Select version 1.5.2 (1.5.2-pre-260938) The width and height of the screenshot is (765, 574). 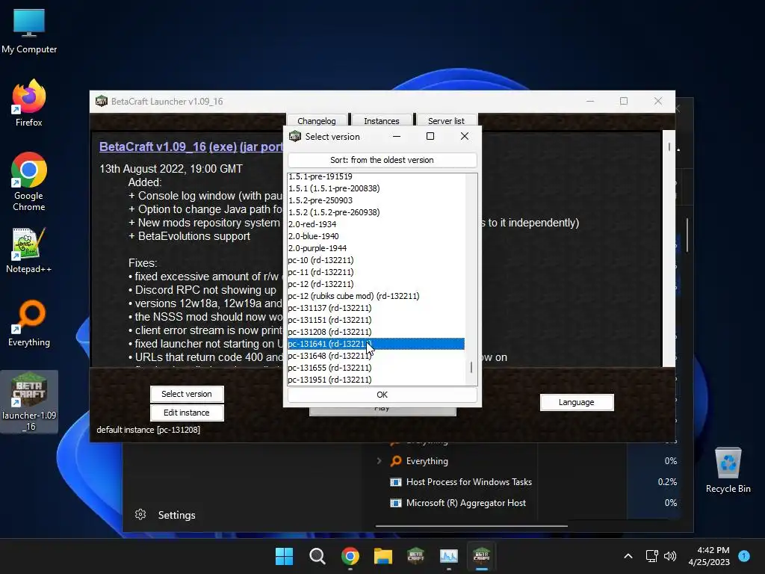pyautogui.click(x=376, y=212)
